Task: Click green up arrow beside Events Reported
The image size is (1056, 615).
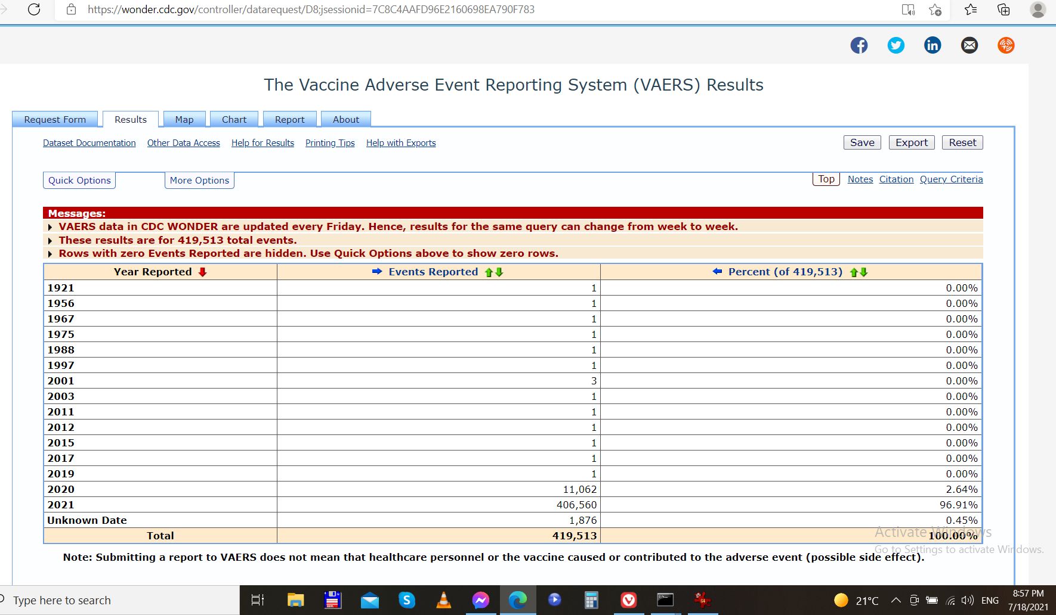Action: pyautogui.click(x=489, y=272)
